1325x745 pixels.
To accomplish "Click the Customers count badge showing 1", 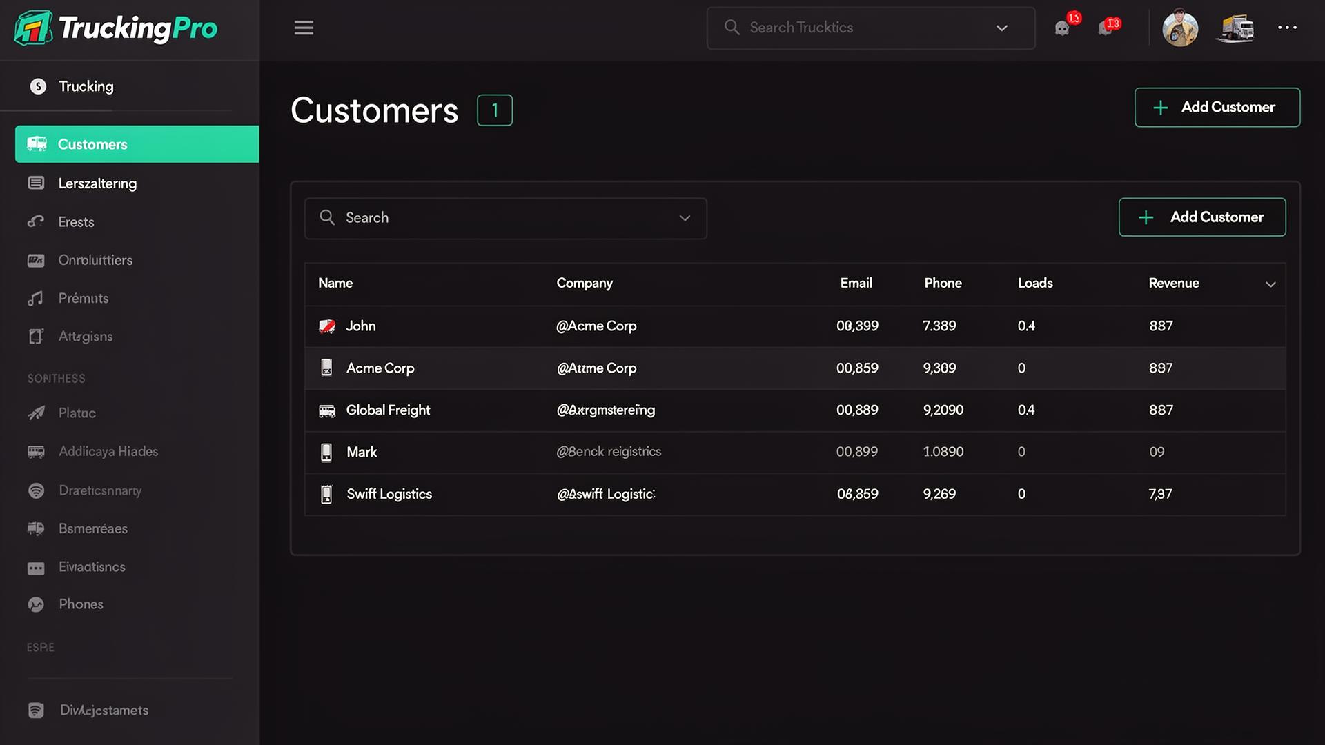I will [495, 110].
